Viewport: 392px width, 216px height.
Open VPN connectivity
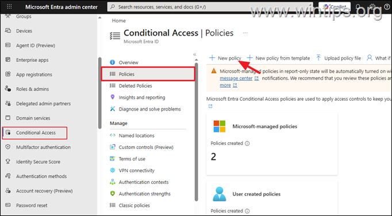coord(136,170)
